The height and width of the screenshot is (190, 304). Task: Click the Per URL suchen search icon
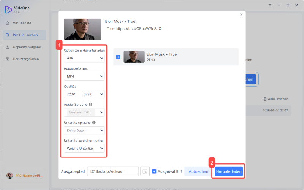8,35
